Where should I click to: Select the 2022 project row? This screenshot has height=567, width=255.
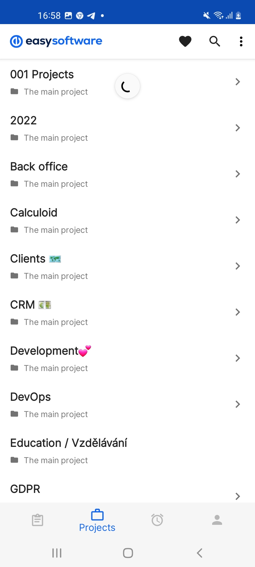point(24,120)
